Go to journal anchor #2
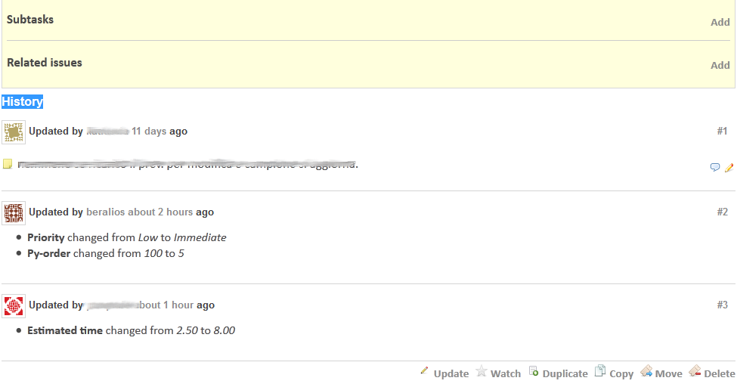The image size is (737, 387). click(x=722, y=212)
